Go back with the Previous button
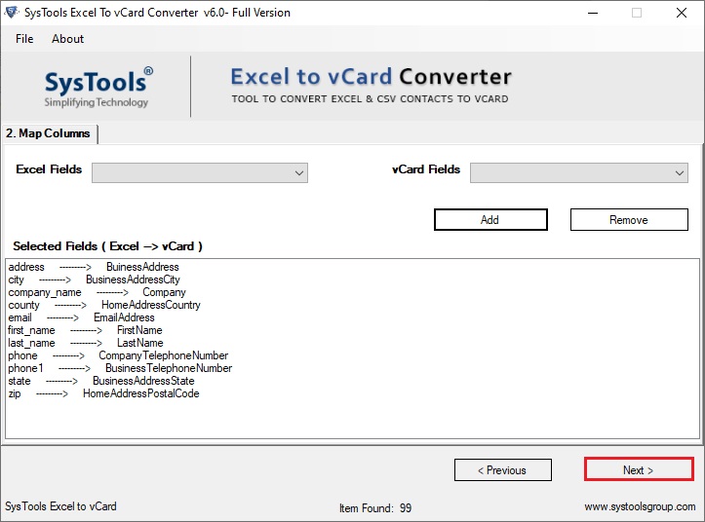This screenshot has width=705, height=522. click(x=503, y=469)
